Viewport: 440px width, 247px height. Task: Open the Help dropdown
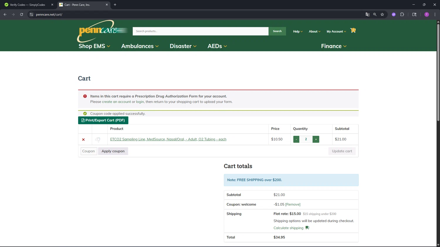[x=298, y=31]
